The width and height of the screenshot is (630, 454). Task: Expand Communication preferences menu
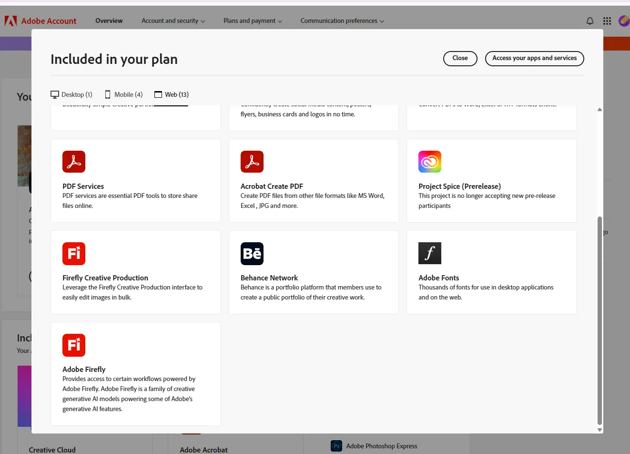[342, 21]
